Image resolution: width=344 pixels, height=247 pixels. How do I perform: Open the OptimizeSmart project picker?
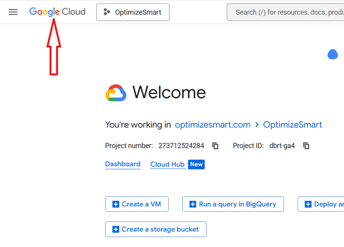click(x=133, y=12)
